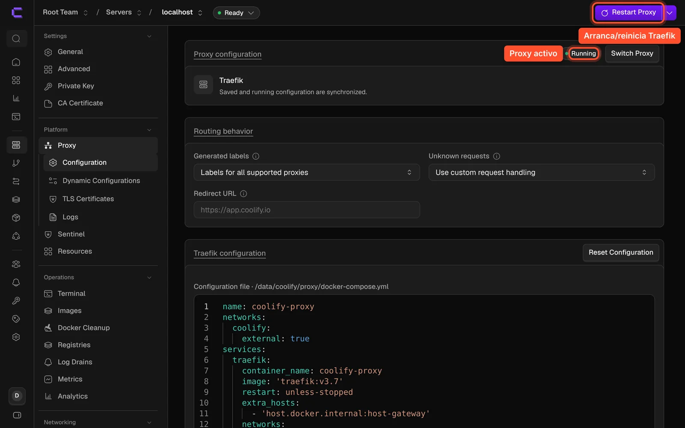This screenshot has height=428, width=685.
Task: Open the Unknown requests select box
Action: coord(542,172)
